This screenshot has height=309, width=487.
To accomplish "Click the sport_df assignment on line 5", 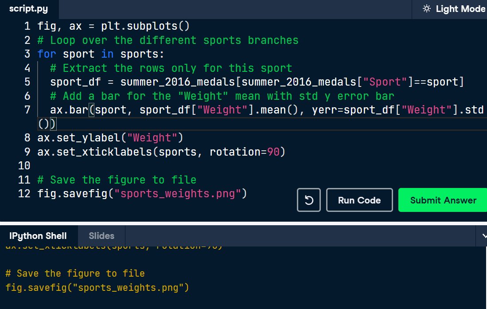I will (257, 82).
